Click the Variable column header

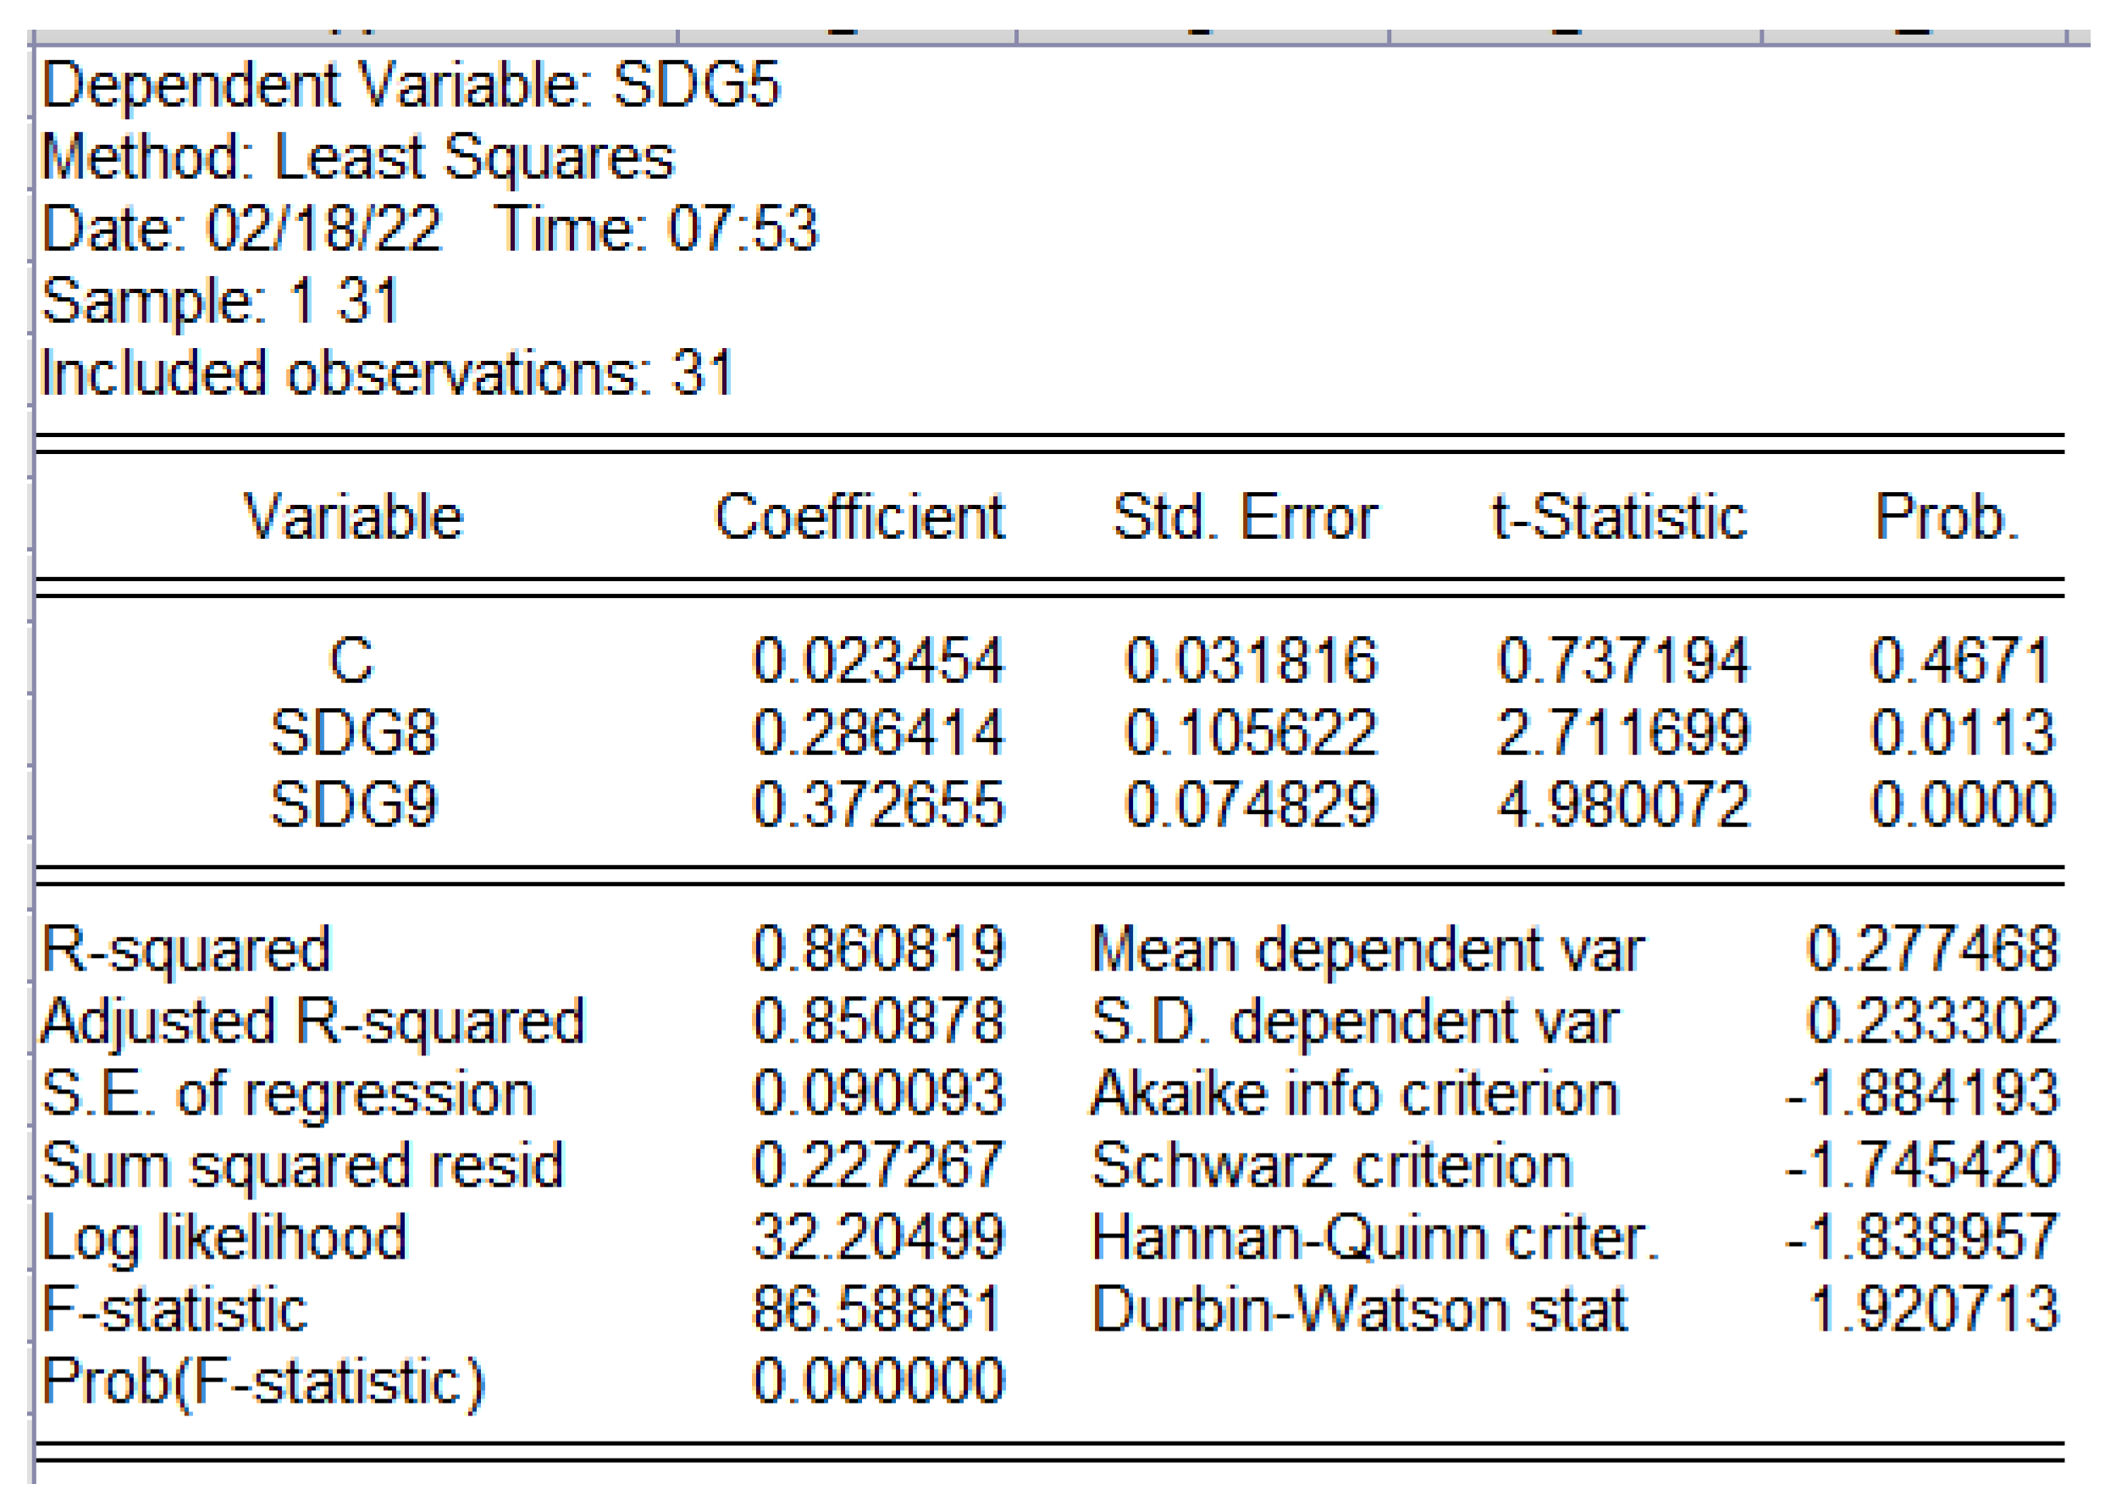coord(352,517)
